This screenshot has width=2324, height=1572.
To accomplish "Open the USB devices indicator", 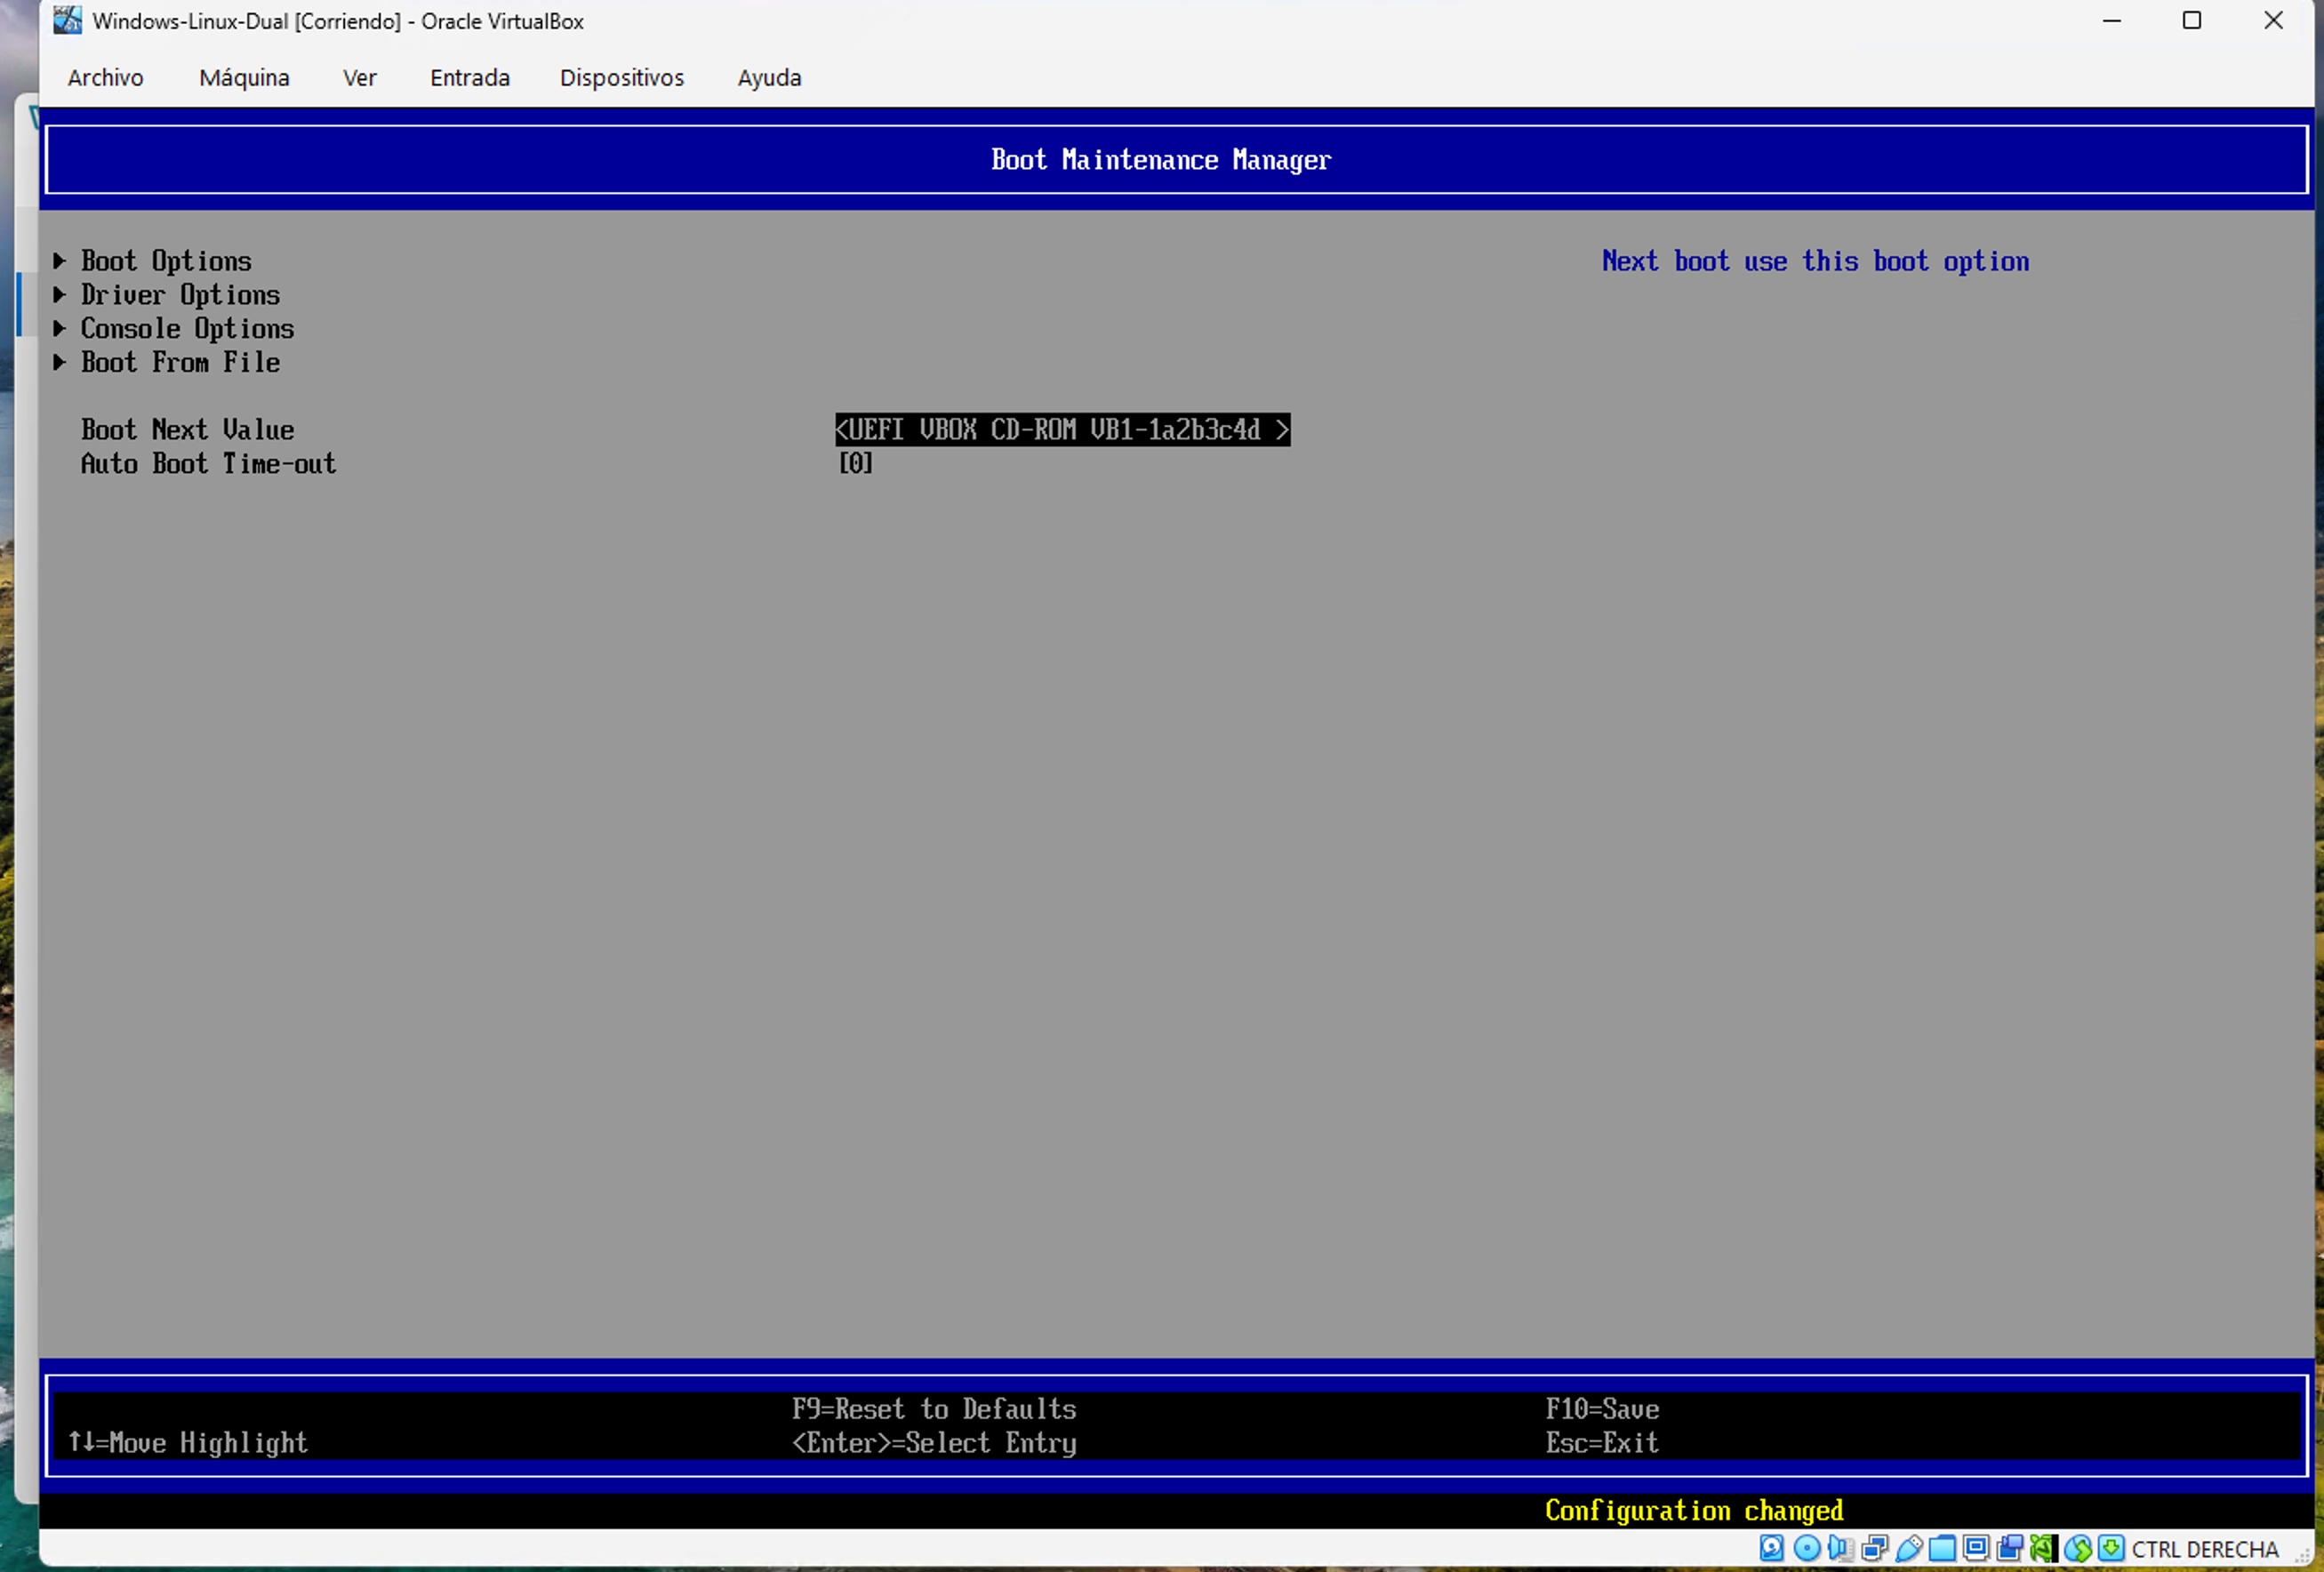I will coord(1908,1548).
